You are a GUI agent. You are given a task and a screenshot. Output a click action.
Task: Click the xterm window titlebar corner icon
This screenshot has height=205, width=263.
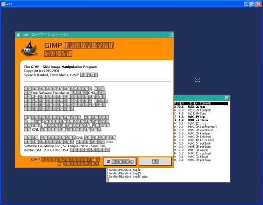(x=227, y=98)
